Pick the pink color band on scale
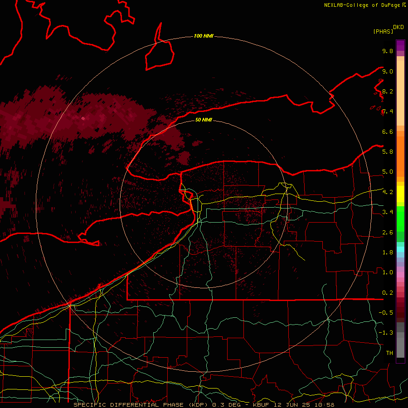The width and height of the screenshot is (408, 408). (400, 275)
